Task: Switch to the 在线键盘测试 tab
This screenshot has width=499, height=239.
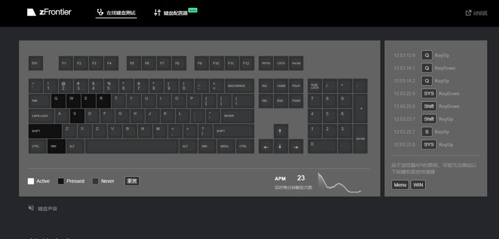Action: (116, 13)
